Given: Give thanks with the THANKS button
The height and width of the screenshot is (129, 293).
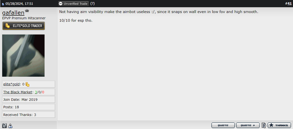Looking at the screenshot, I should point(279,125).
